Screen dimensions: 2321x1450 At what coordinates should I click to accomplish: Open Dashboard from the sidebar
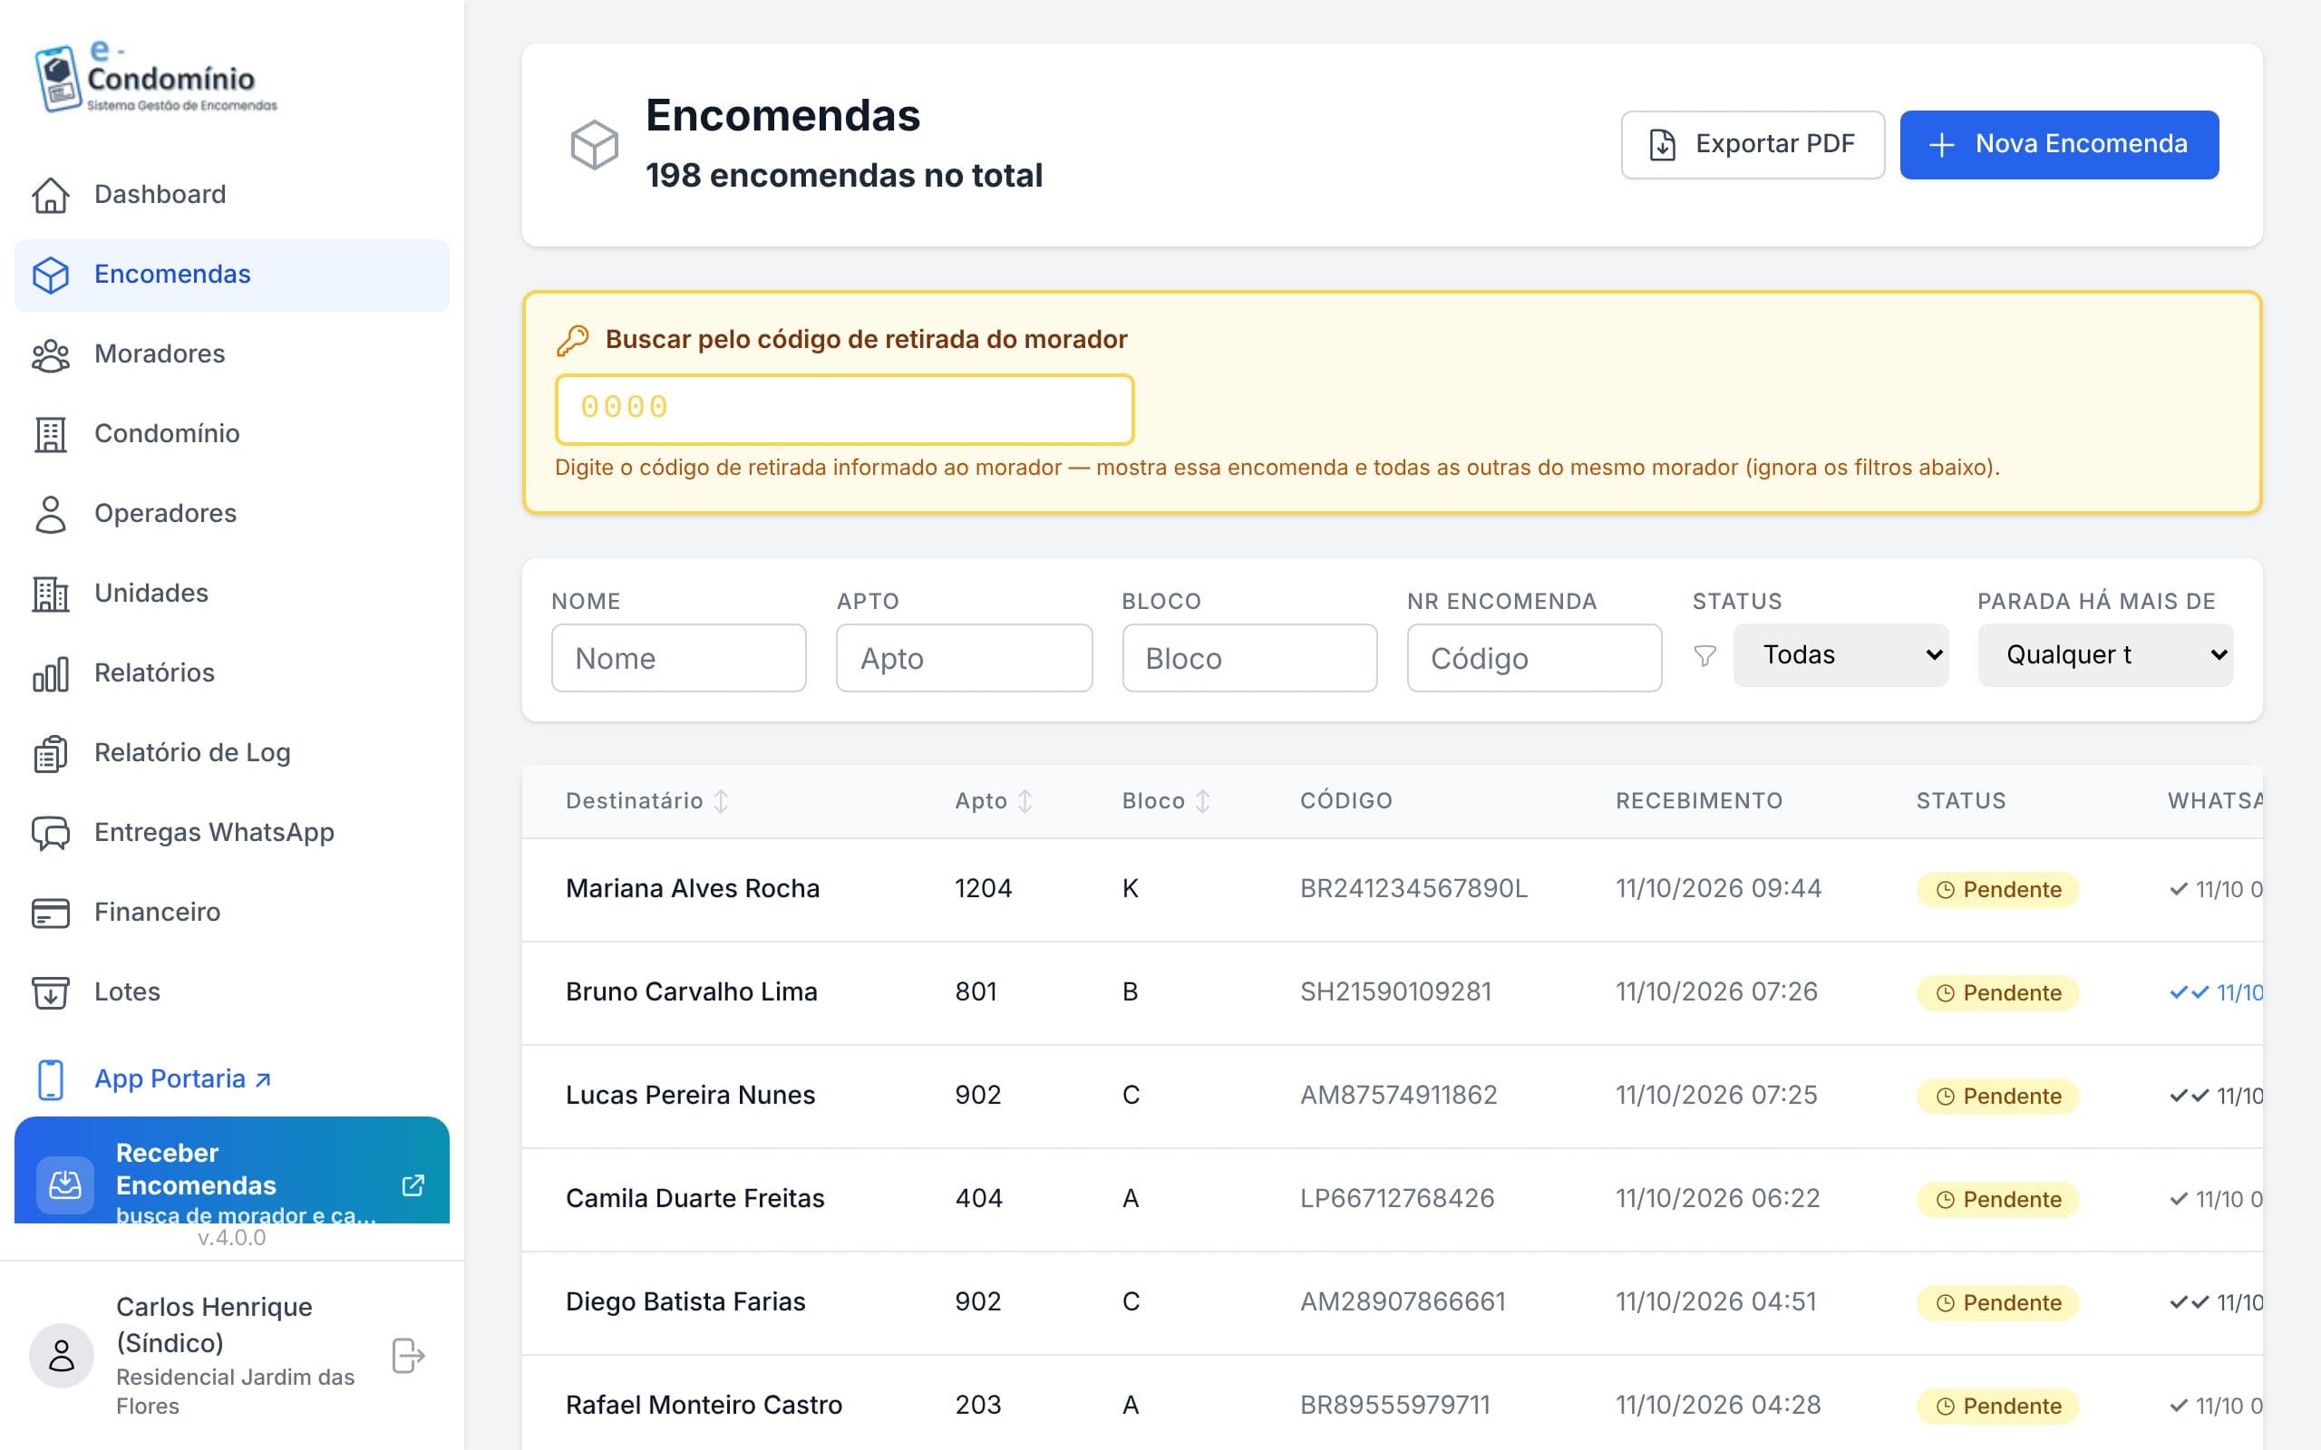click(231, 195)
